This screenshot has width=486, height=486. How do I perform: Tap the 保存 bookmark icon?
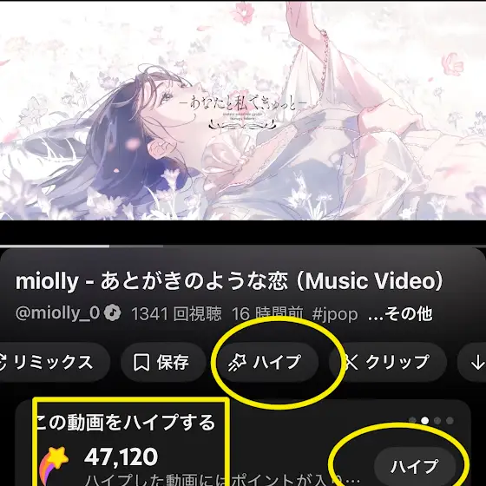tap(141, 363)
